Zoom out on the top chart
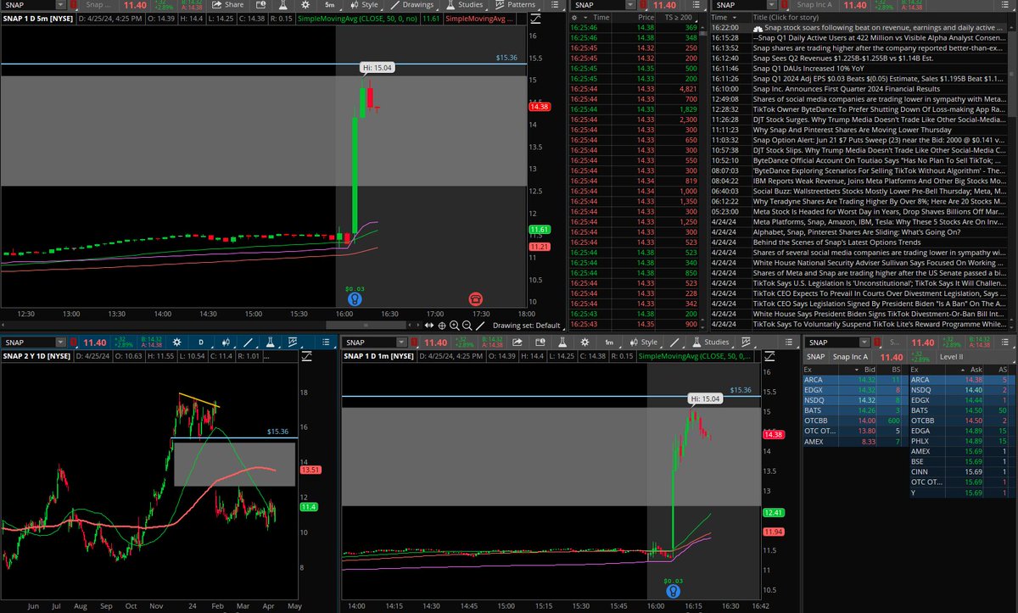 tap(467, 325)
